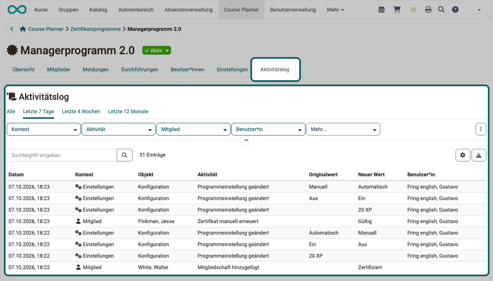The image size is (493, 281).
Task: Open Benutzerverwaltung in top navigation
Action: [293, 10]
